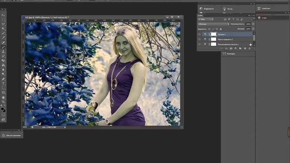
Task: Open the Свойства panel tab
Action: click(264, 8)
